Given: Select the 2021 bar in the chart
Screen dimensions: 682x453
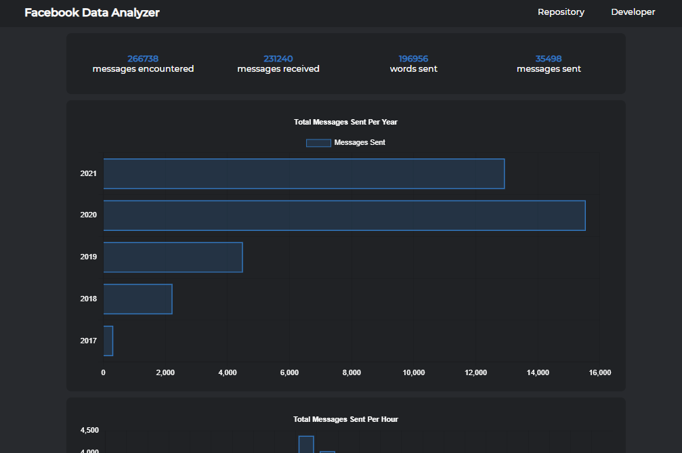Looking at the screenshot, I should [304, 174].
